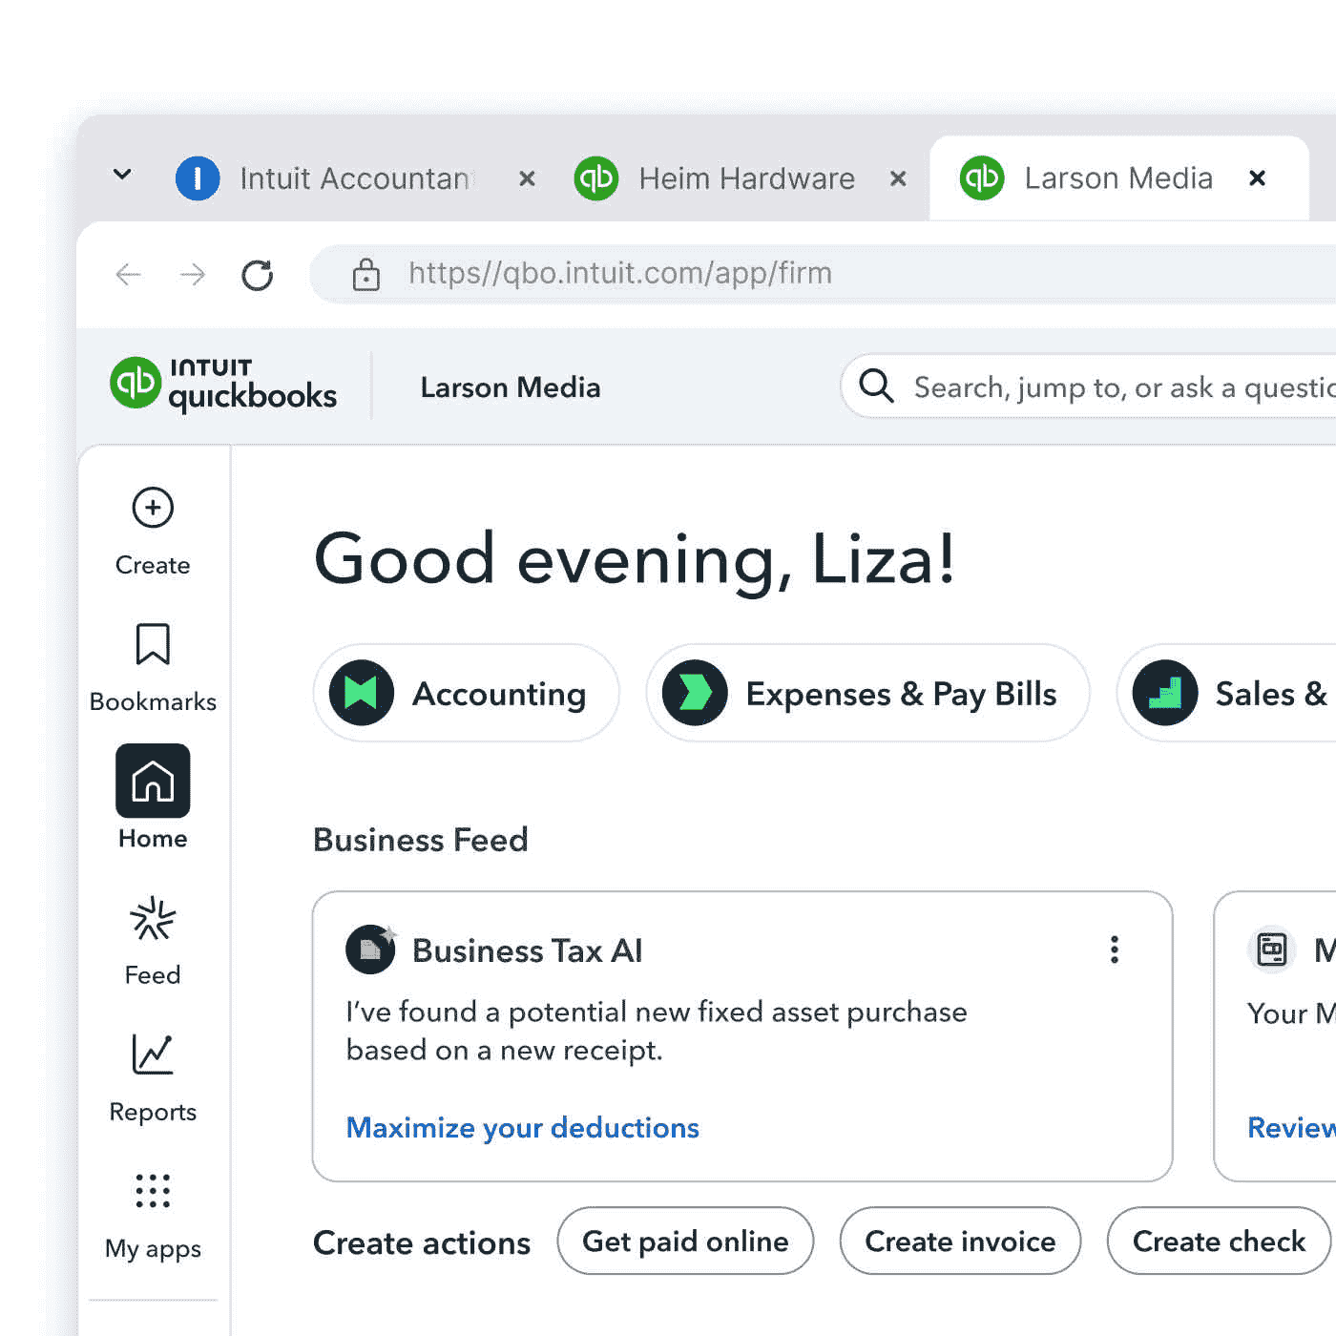The height and width of the screenshot is (1336, 1336).
Task: Click the address bar lock icon
Action: 366,274
